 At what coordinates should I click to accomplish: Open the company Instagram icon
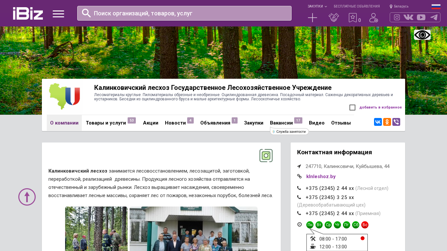click(x=266, y=156)
